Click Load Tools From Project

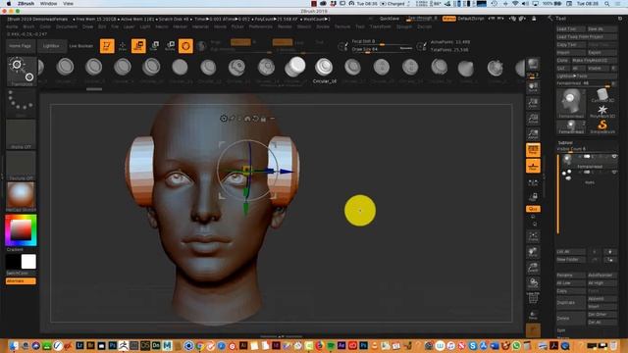pos(587,37)
